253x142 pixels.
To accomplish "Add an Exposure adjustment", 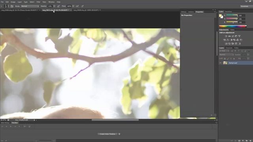I will point(236,36).
